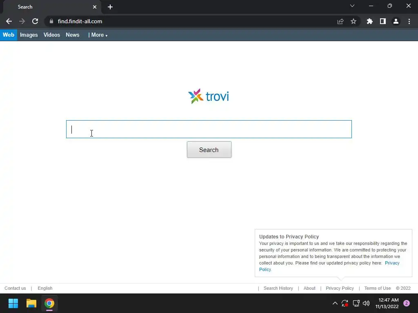The image size is (418, 313).
Task: Select the Search browser tab
Action: pyautogui.click(x=52, y=7)
